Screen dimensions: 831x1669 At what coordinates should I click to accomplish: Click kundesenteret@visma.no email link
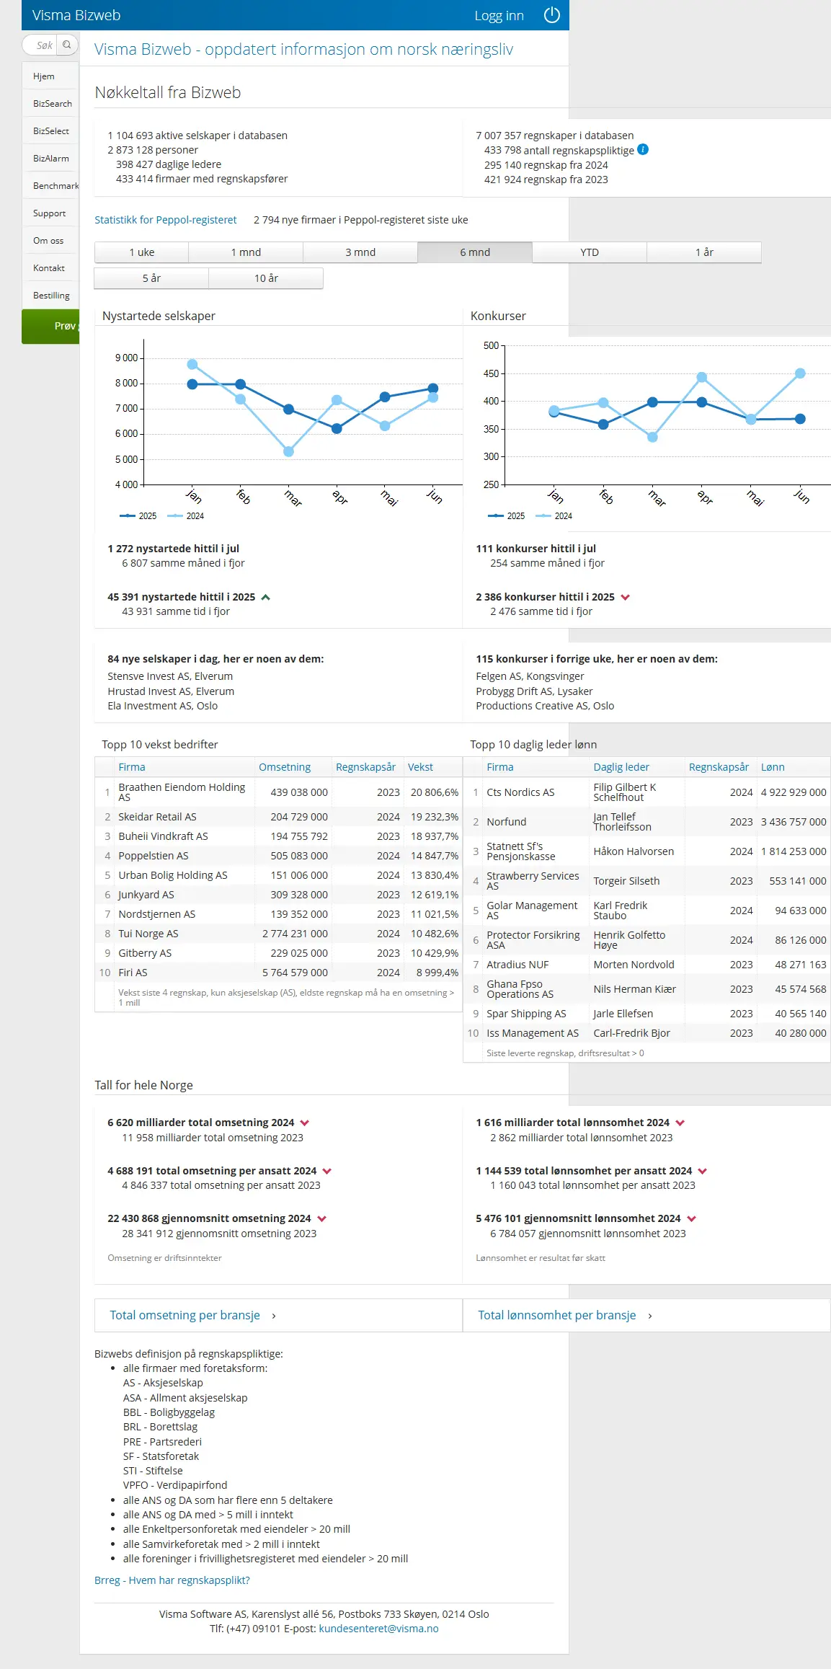pos(378,1629)
